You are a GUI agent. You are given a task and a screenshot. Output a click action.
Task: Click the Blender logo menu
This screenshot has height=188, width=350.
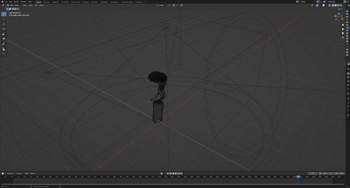2,2
